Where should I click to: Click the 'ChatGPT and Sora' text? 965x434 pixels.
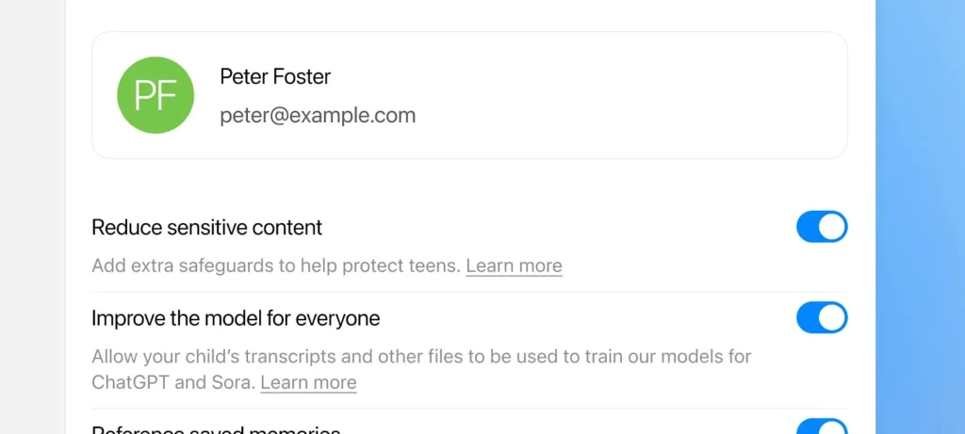(172, 382)
